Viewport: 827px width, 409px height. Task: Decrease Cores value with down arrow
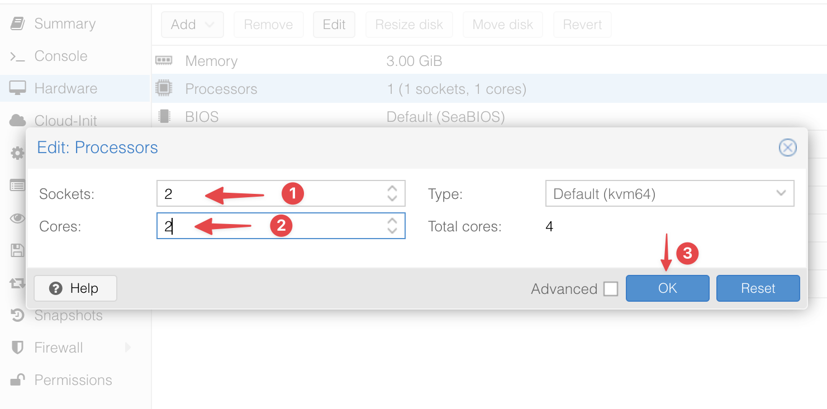point(392,230)
